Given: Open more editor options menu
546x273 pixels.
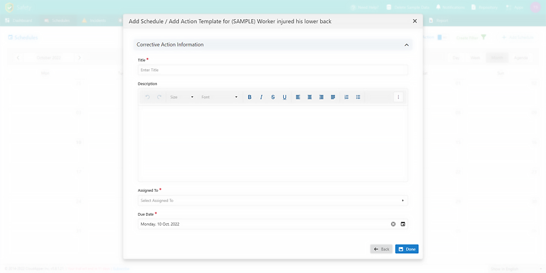Looking at the screenshot, I should pyautogui.click(x=399, y=97).
